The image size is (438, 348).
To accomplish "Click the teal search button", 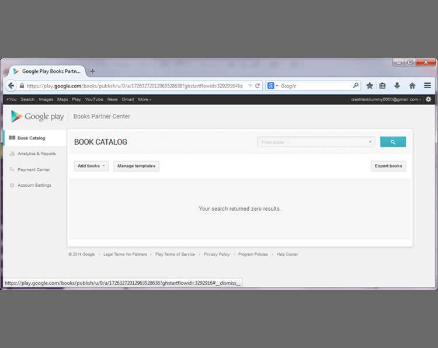I will [393, 142].
